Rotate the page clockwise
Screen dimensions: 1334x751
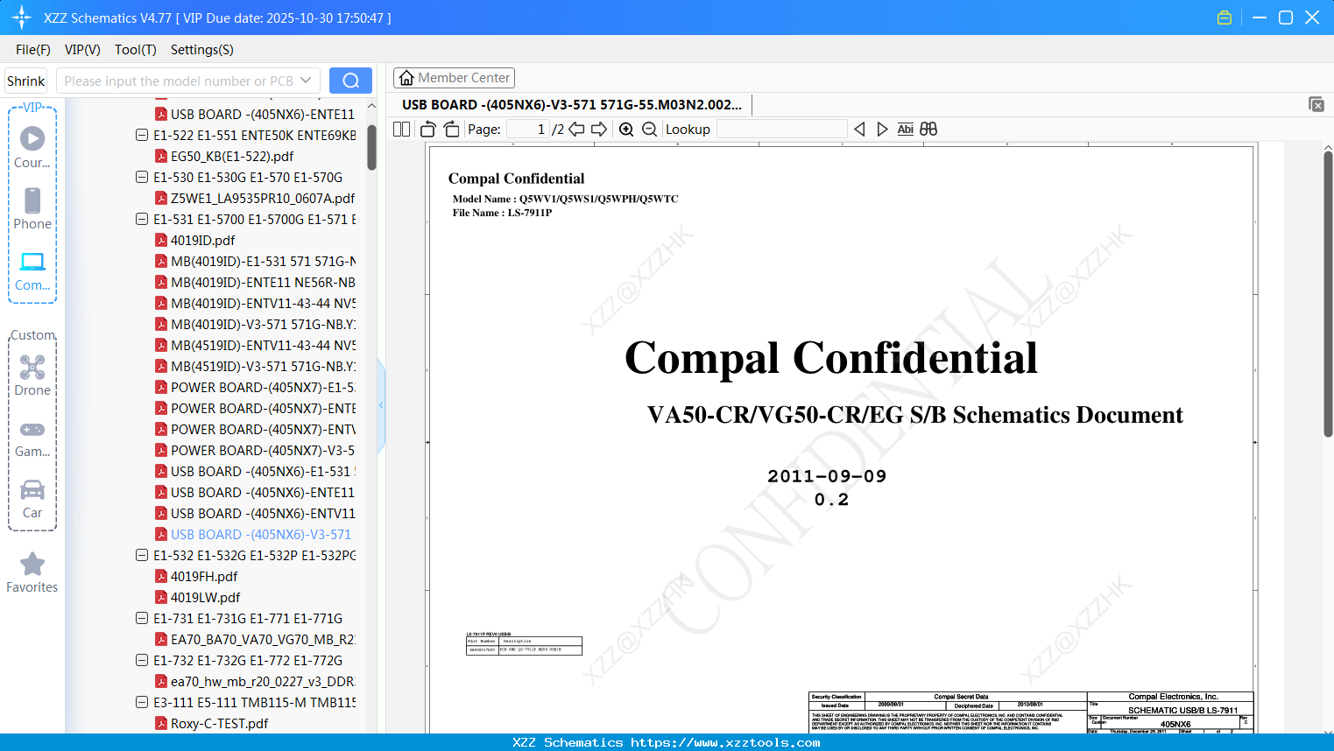coord(451,129)
